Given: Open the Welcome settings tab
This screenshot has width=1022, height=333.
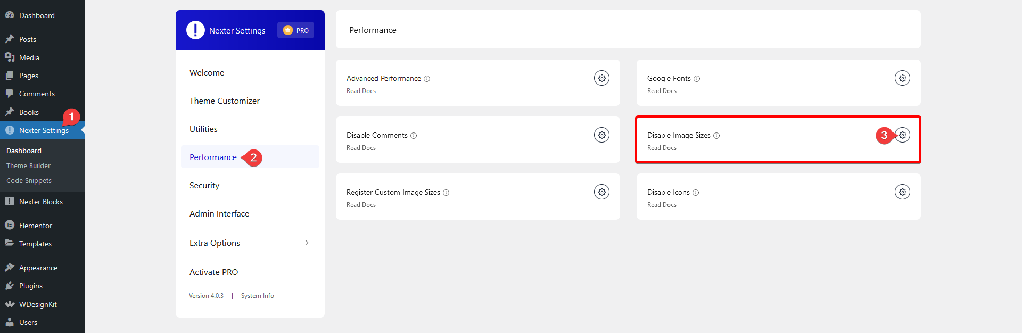Looking at the screenshot, I should point(250,72).
